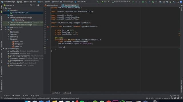183x102 pixels.
Task: Click override gutter icon beside onCreate
Action: 47,40
